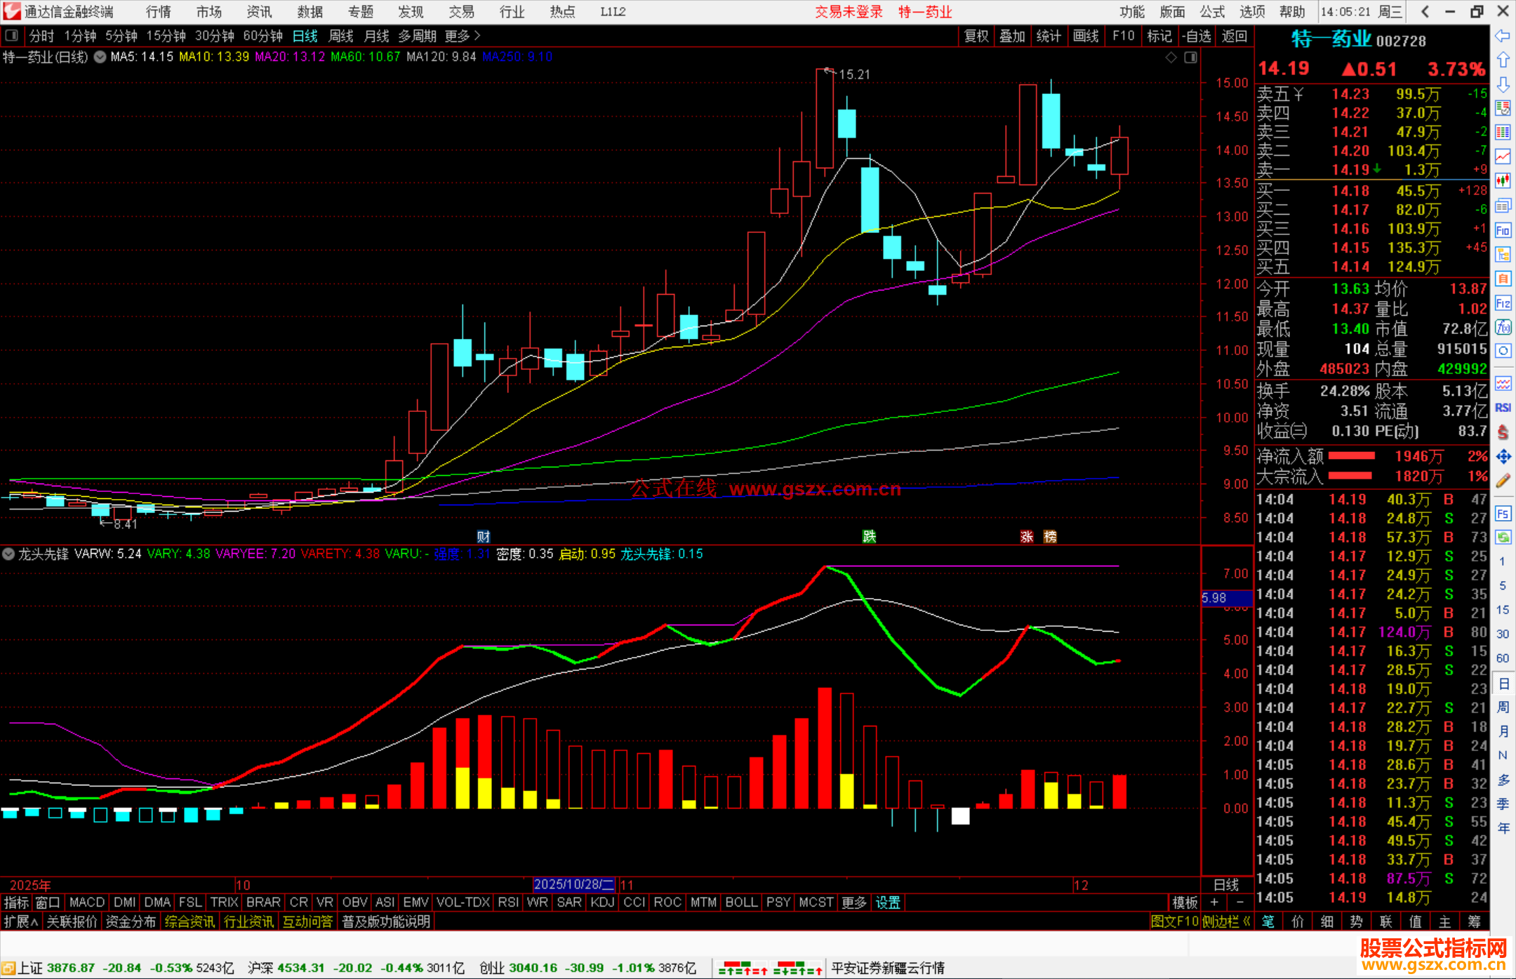Click the blue left arrow sidebar icon

point(1503,36)
